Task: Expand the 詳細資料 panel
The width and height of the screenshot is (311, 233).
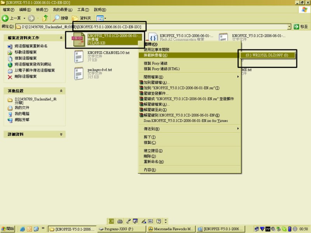Action: [61, 134]
